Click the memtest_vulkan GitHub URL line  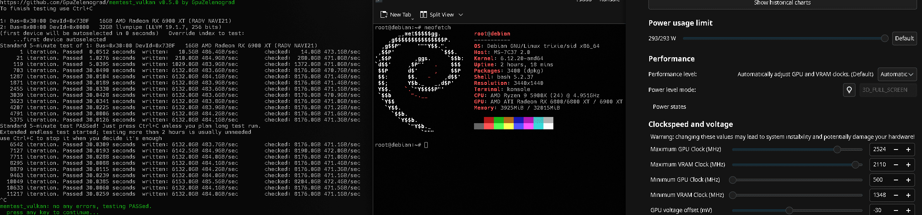coord(117,2)
